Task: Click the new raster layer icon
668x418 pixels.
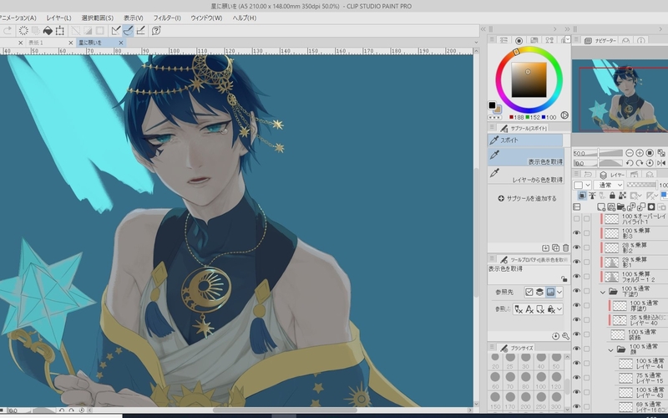Action: [601, 206]
